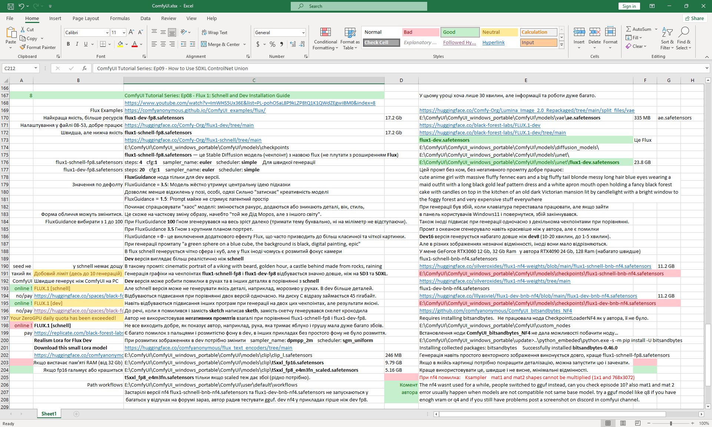This screenshot has height=427, width=712.
Task: Click Increase Font Size icon
Action: coord(131,32)
